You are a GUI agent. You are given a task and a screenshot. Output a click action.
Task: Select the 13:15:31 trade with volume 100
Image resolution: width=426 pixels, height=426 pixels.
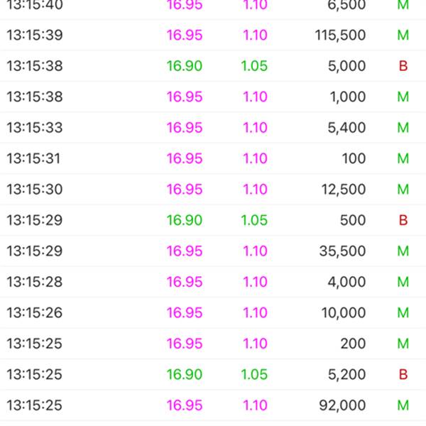tap(213, 158)
